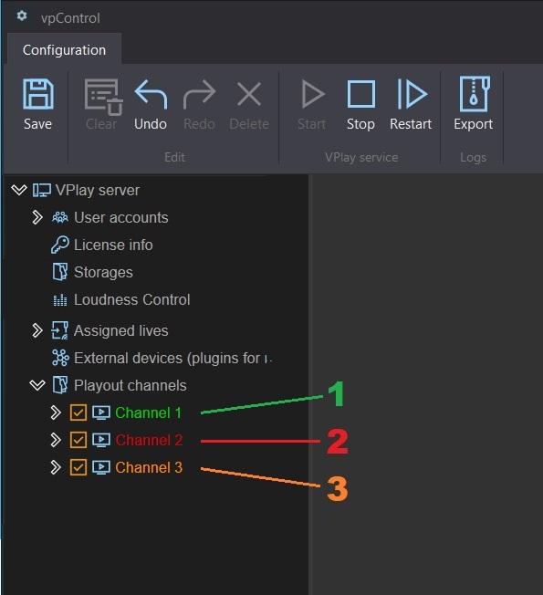Screen dimensions: 543x595
Task: Select Storages tree item
Action: [103, 273]
